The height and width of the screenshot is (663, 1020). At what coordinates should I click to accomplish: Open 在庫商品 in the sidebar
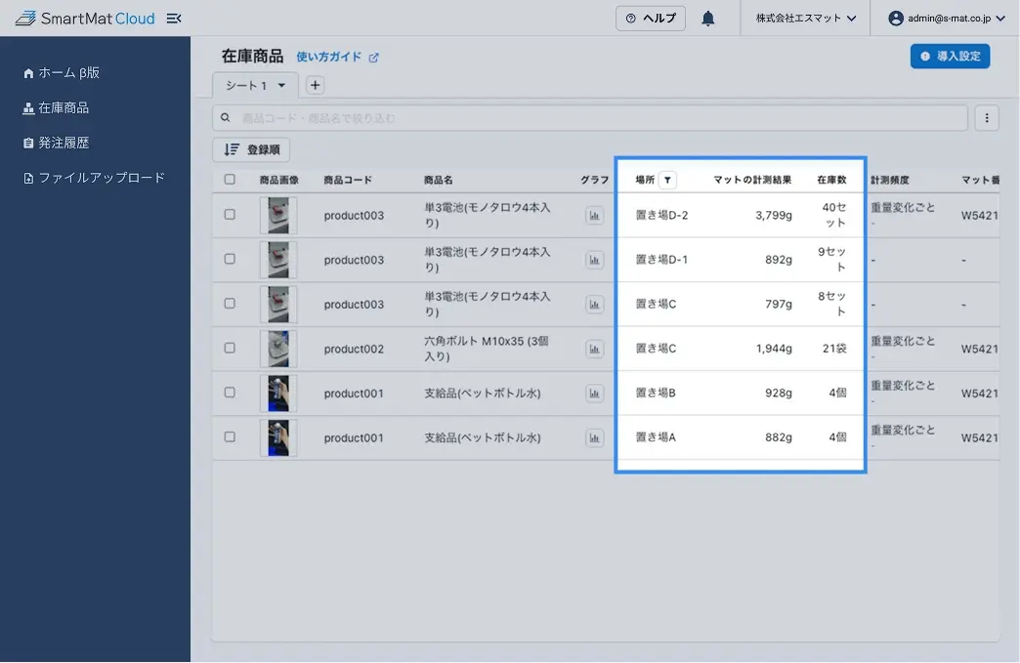click(56, 108)
